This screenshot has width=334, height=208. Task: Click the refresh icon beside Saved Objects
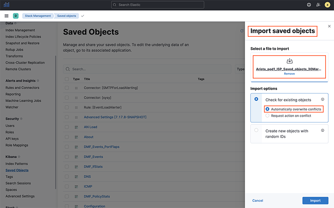point(242,31)
